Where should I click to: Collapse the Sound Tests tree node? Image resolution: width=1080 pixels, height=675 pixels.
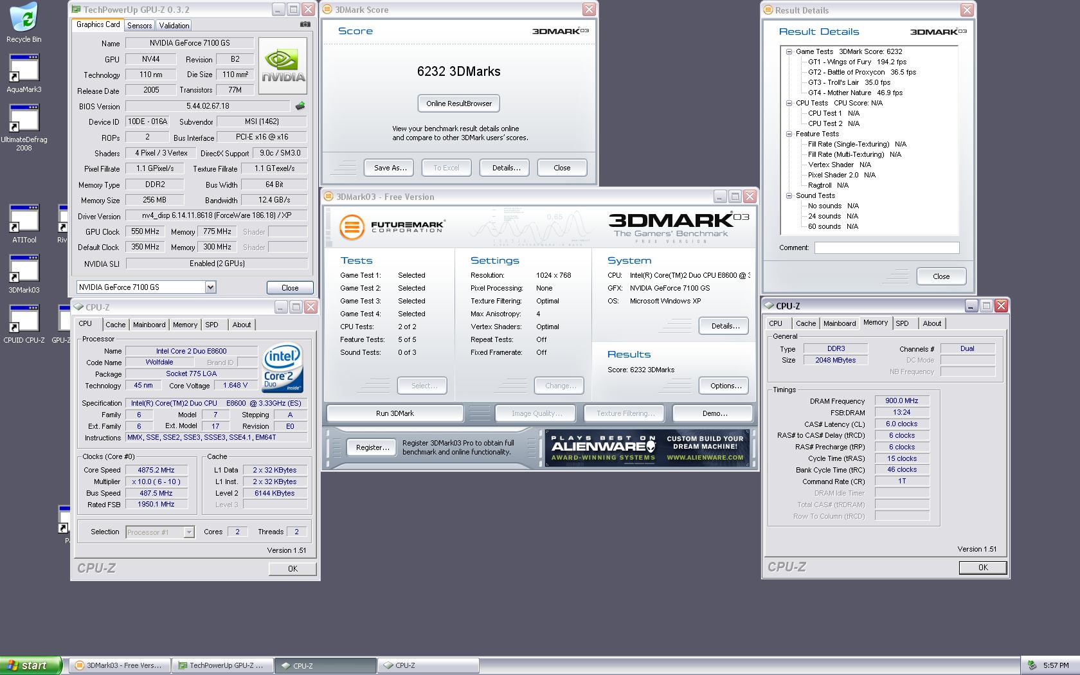(789, 195)
